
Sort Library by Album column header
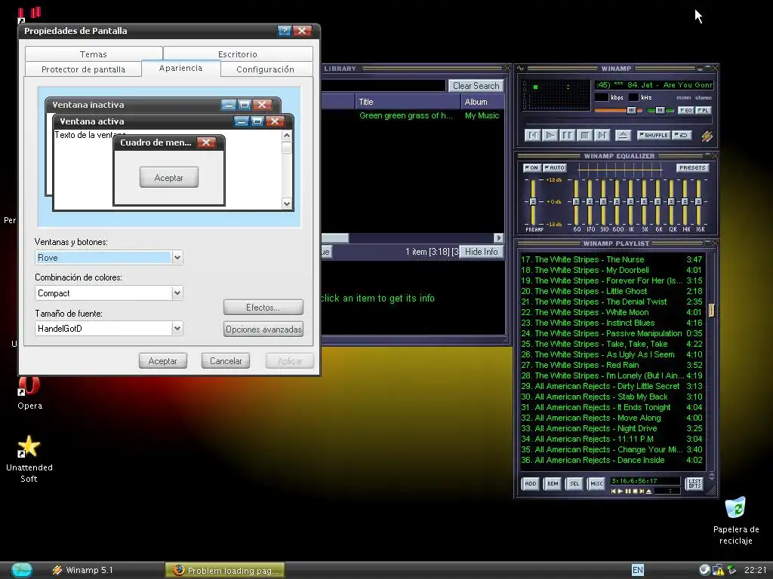click(x=482, y=102)
